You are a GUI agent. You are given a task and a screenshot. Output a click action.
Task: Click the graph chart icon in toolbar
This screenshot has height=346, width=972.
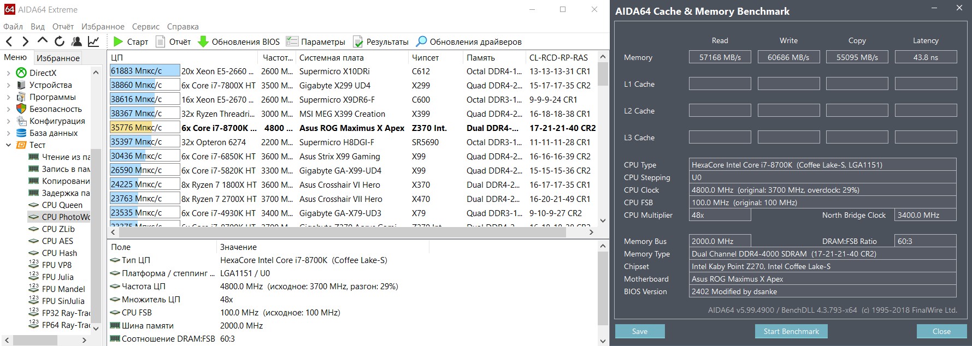94,41
